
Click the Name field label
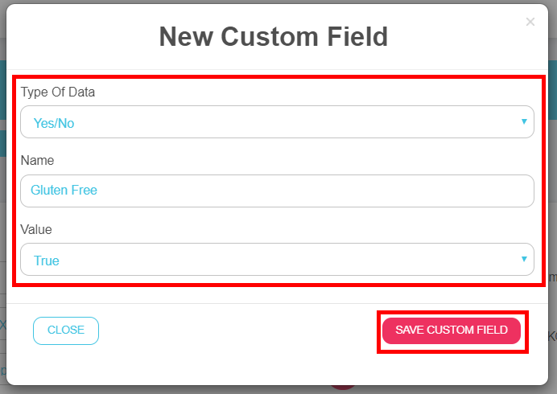coord(37,161)
